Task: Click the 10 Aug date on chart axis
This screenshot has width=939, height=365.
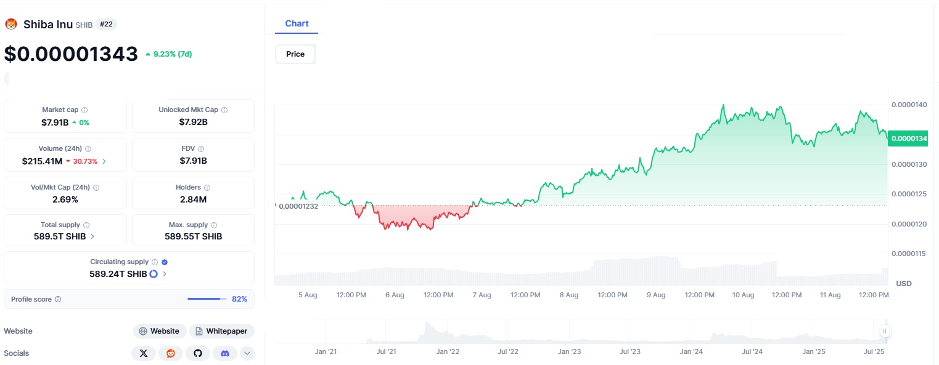Action: (743, 295)
